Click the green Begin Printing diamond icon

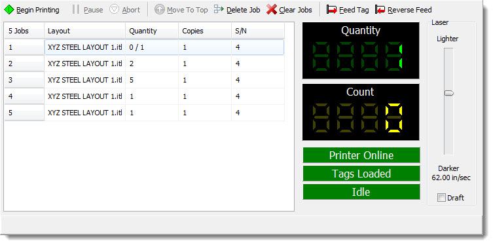9,9
